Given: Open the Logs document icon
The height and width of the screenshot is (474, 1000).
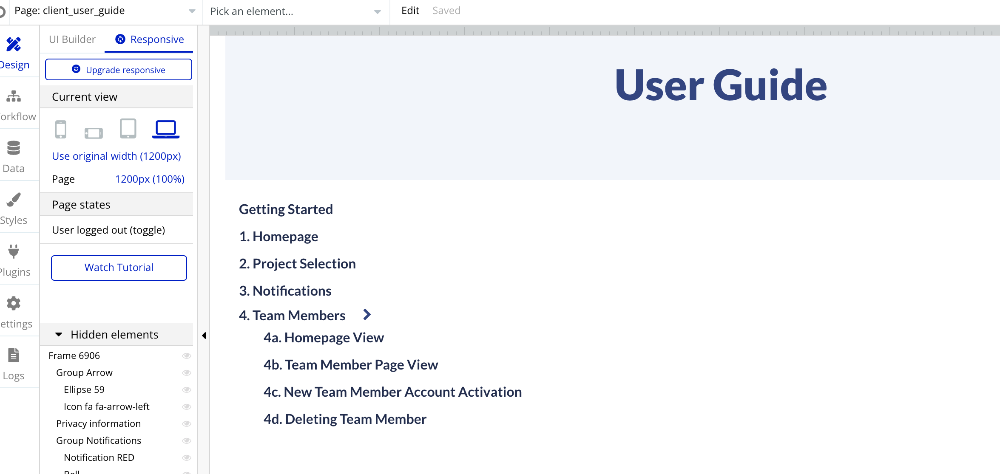Looking at the screenshot, I should click(14, 355).
